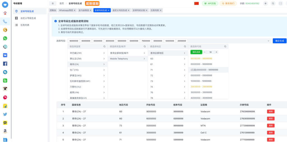287x142 pixels.
Task: Delete row 4 Cell C entry
Action: point(271,133)
